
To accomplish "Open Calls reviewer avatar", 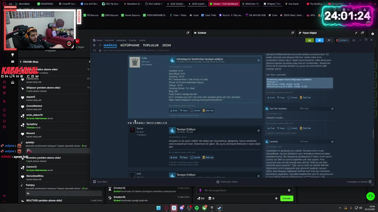I will click(x=135, y=62).
